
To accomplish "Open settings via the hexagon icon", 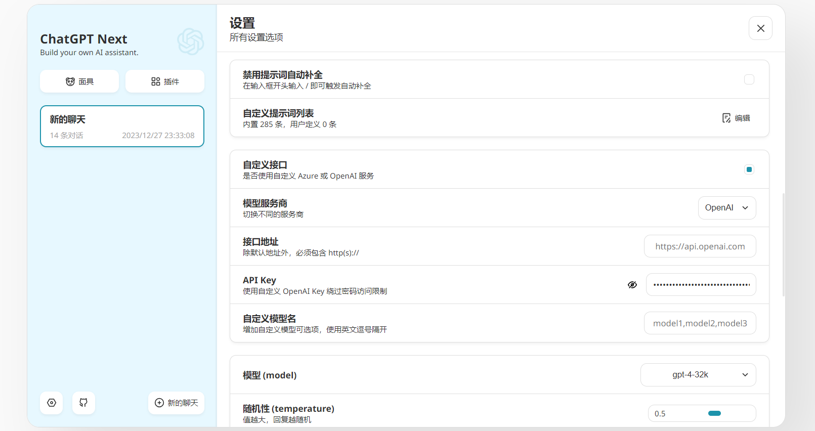I will (x=52, y=403).
